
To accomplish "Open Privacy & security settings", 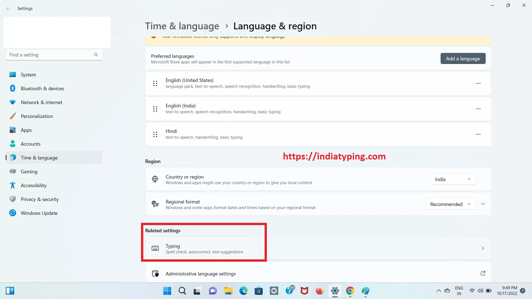I will click(39, 199).
